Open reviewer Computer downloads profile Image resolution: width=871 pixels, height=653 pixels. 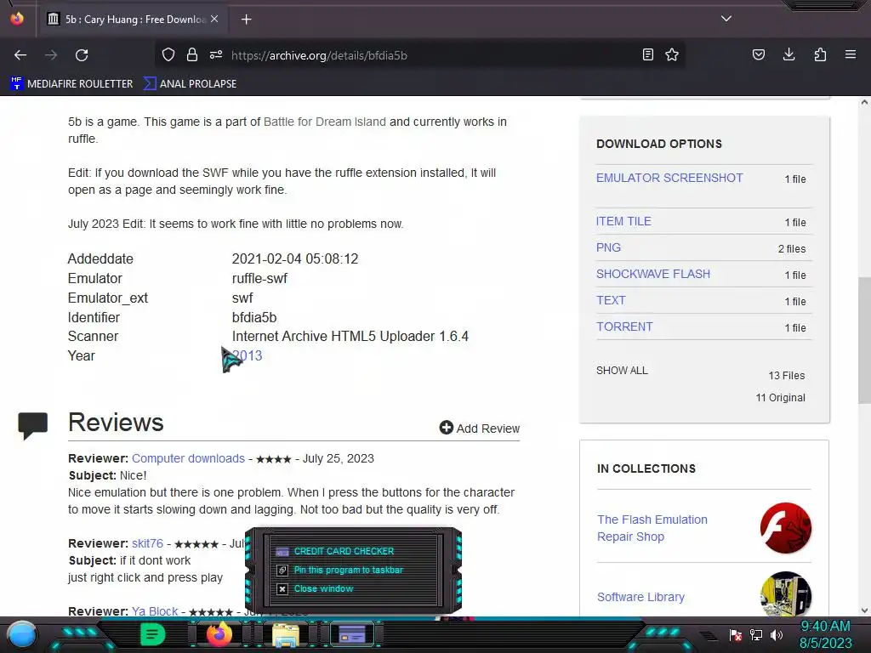[188, 458]
